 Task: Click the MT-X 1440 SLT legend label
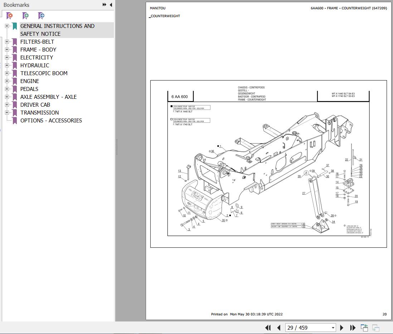[x=184, y=111]
